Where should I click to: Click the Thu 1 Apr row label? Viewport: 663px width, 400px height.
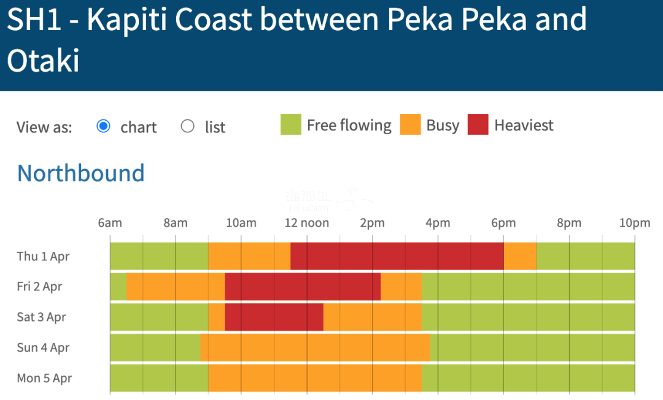click(43, 257)
